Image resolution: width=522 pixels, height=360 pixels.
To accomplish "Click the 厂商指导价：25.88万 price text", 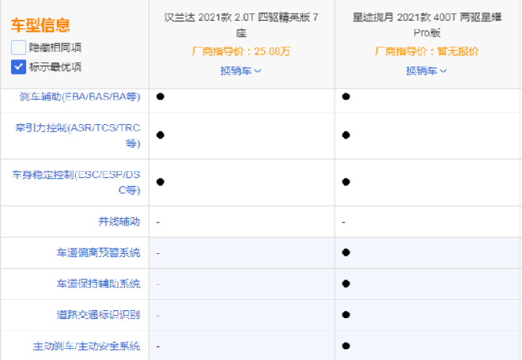I will tap(241, 51).
